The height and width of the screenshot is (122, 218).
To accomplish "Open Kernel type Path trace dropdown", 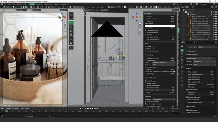I will (x=205, y=61).
